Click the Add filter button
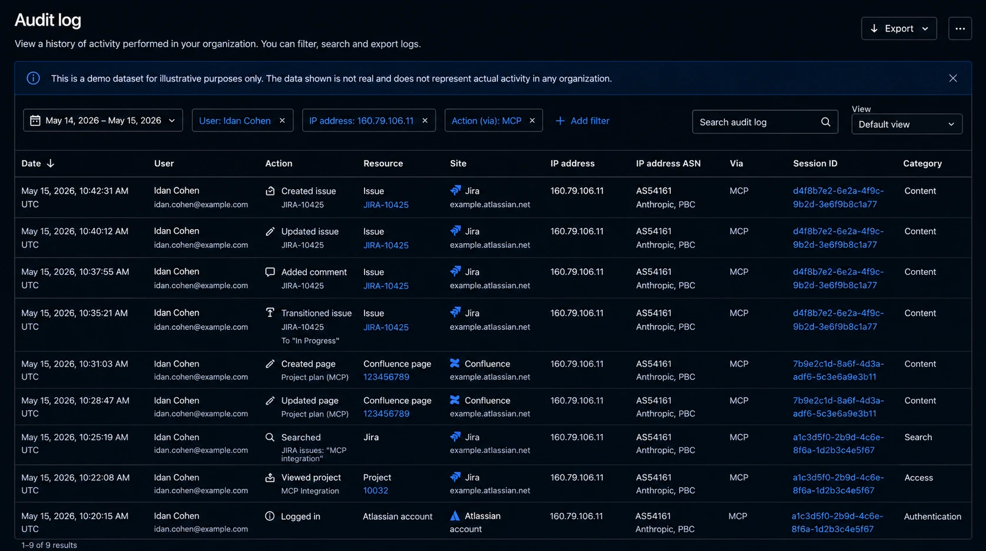This screenshot has width=986, height=551. pos(582,120)
